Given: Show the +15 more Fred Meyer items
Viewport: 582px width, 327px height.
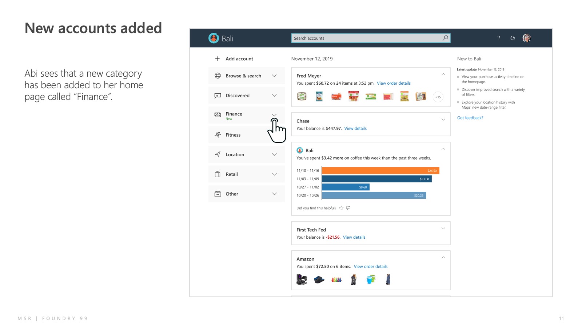Looking at the screenshot, I should [438, 97].
